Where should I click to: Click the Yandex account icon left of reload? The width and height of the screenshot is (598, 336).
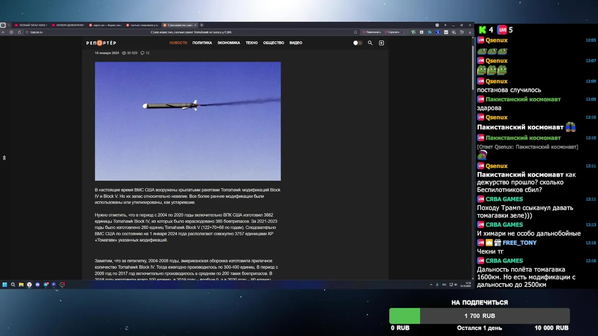pos(11,32)
